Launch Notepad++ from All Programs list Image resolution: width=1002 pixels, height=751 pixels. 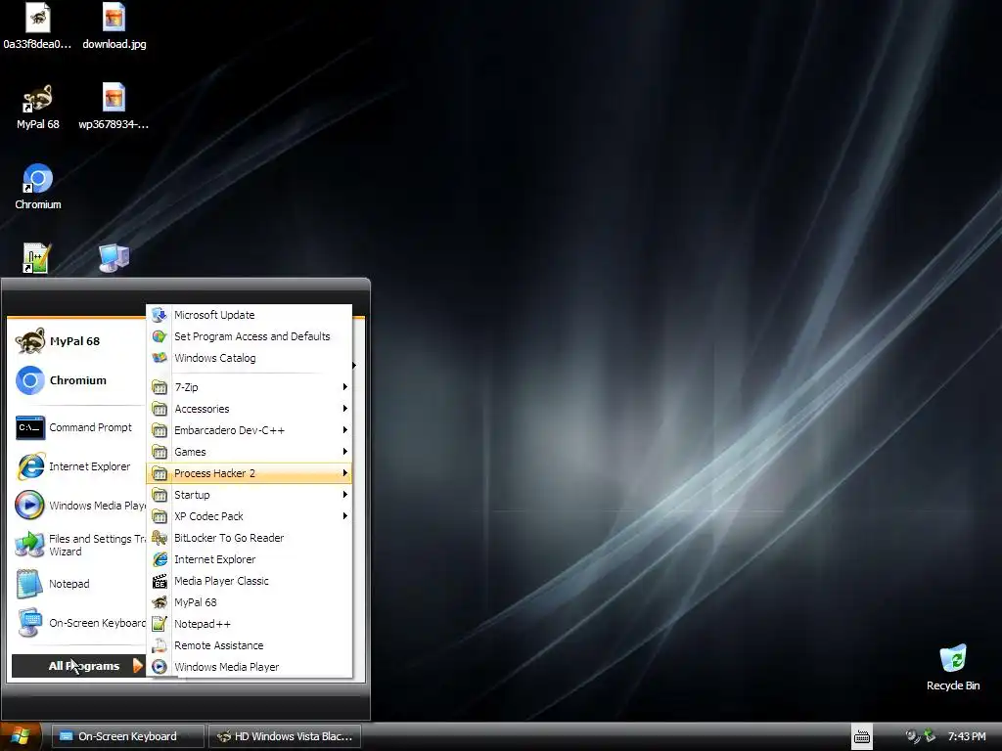(250, 624)
